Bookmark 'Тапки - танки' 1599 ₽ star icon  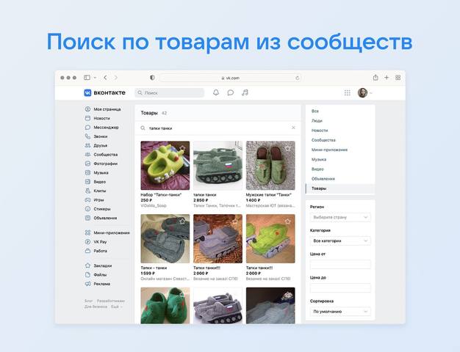tap(182, 221)
